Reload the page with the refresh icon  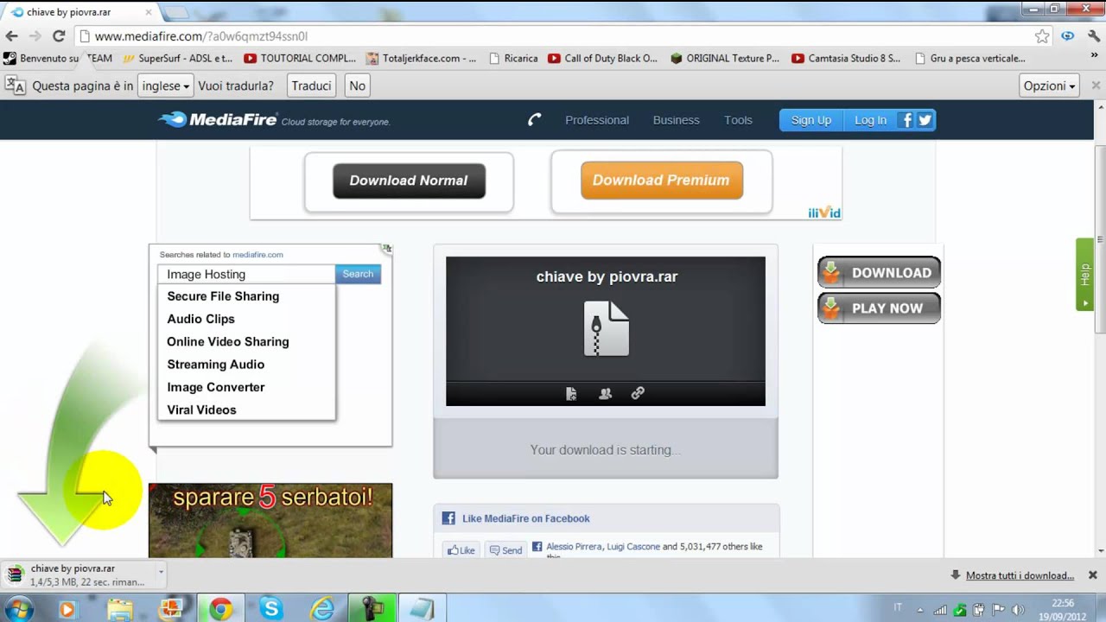[59, 36]
